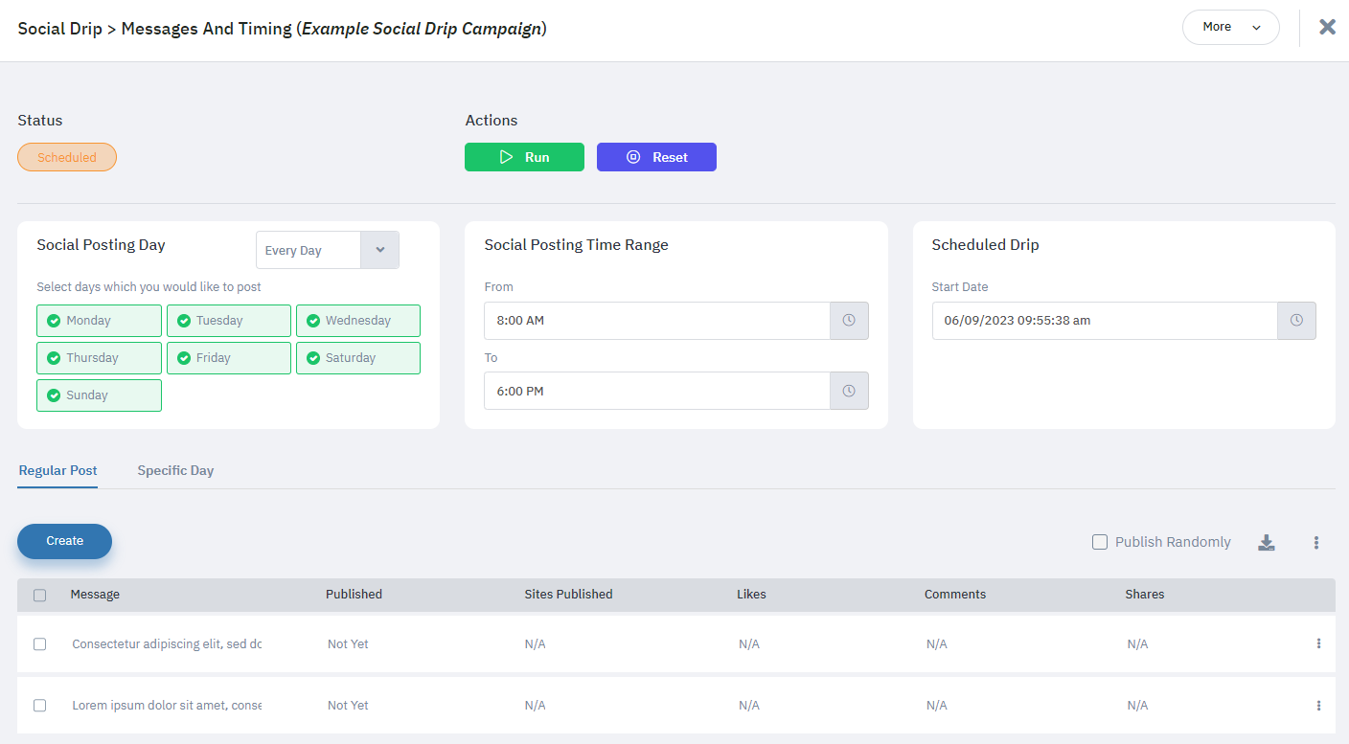Click the clock icon beside Start Date
This screenshot has width=1349, height=744.
[1296, 321]
